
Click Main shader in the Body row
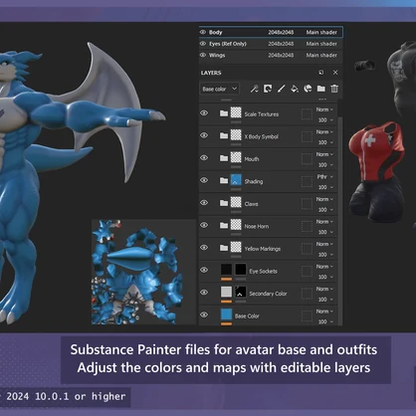pos(321,32)
